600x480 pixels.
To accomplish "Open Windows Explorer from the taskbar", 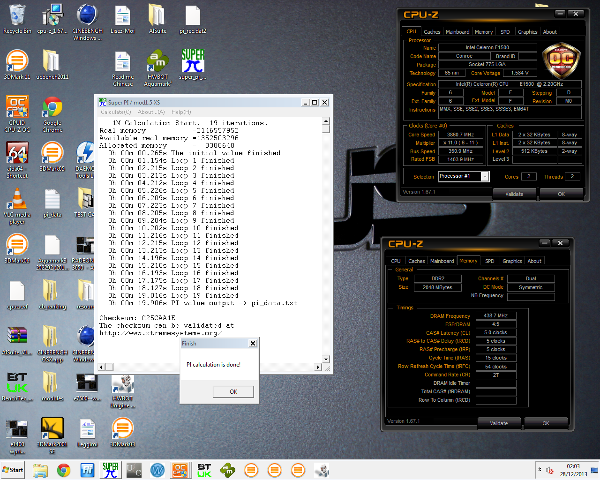I will (40, 470).
